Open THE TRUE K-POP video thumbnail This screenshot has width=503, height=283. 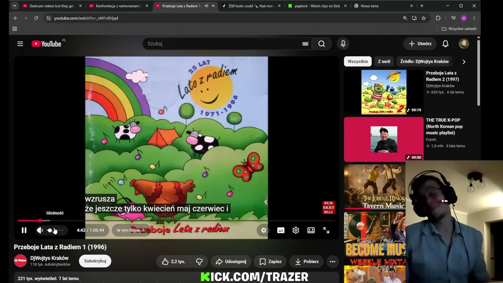(x=384, y=140)
